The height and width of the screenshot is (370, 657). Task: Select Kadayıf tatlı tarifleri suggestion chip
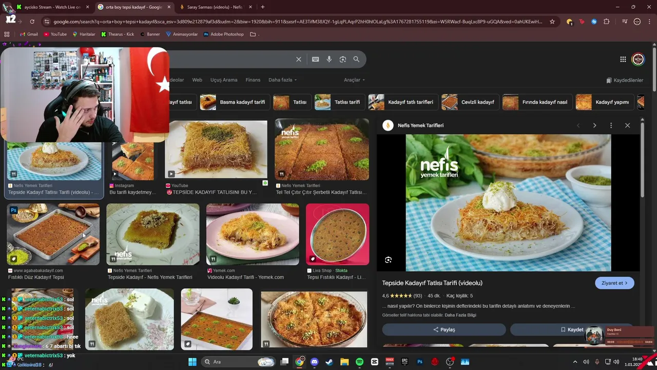tap(403, 102)
